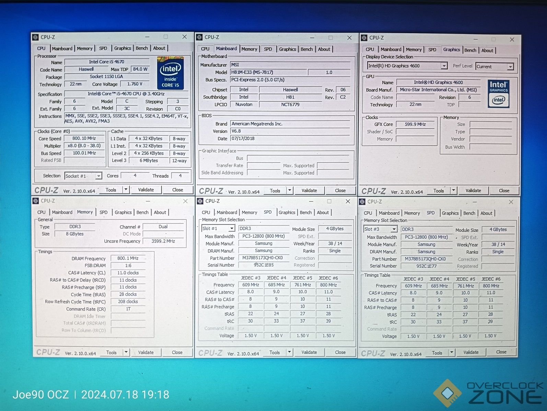Image resolution: width=547 pixels, height=411 pixels.
Task: Open the Memory tab in the Slot #3 window
Action: [x=412, y=213]
